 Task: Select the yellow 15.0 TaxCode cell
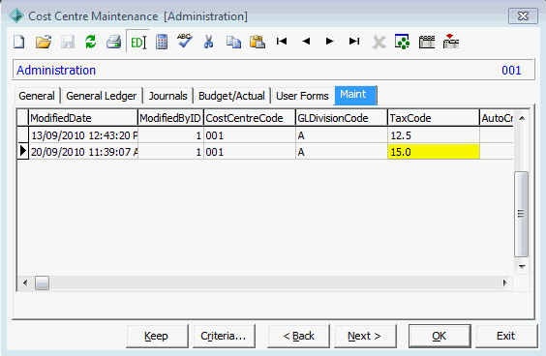(x=434, y=152)
